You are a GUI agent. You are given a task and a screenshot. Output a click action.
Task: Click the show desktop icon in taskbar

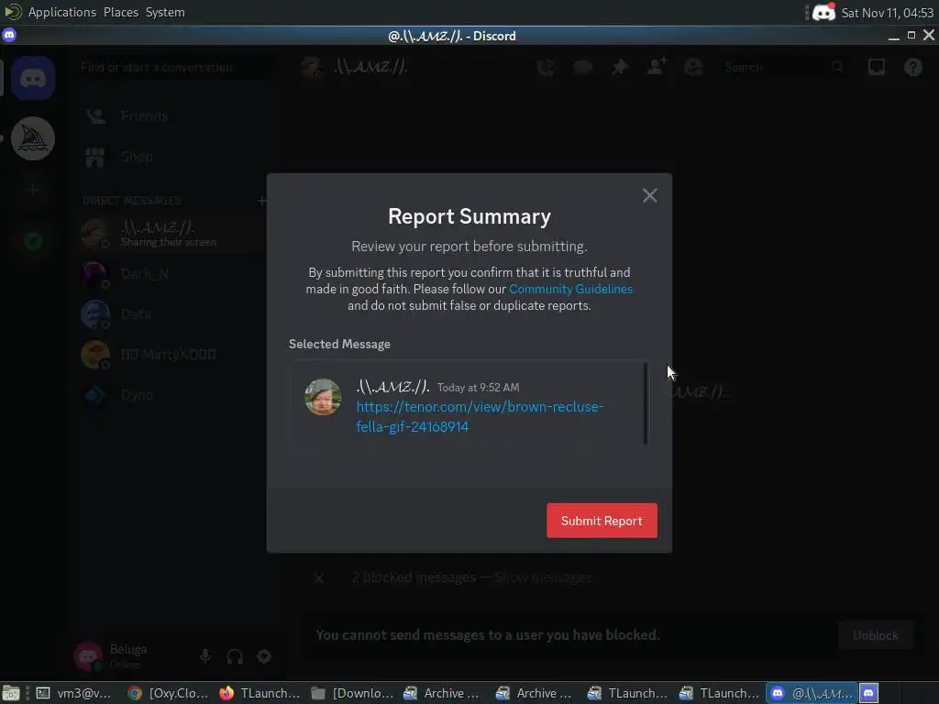(x=11, y=693)
